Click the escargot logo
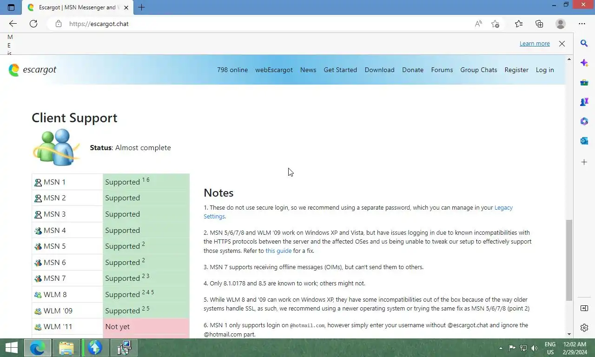The width and height of the screenshot is (595, 357). pos(33,70)
